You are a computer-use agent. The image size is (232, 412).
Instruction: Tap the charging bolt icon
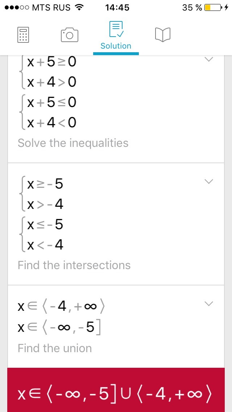click(x=226, y=7)
